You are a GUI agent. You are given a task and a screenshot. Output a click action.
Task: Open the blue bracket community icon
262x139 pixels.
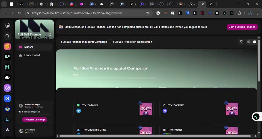point(7,99)
